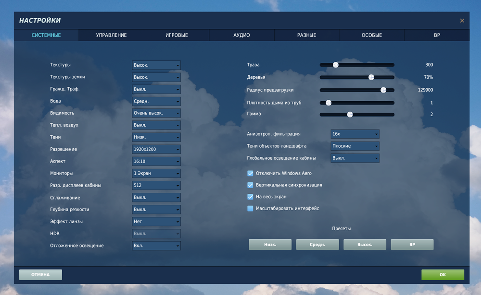Expand the Мониторы dropdown
Viewport: 481px width, 295px height.
tap(156, 173)
